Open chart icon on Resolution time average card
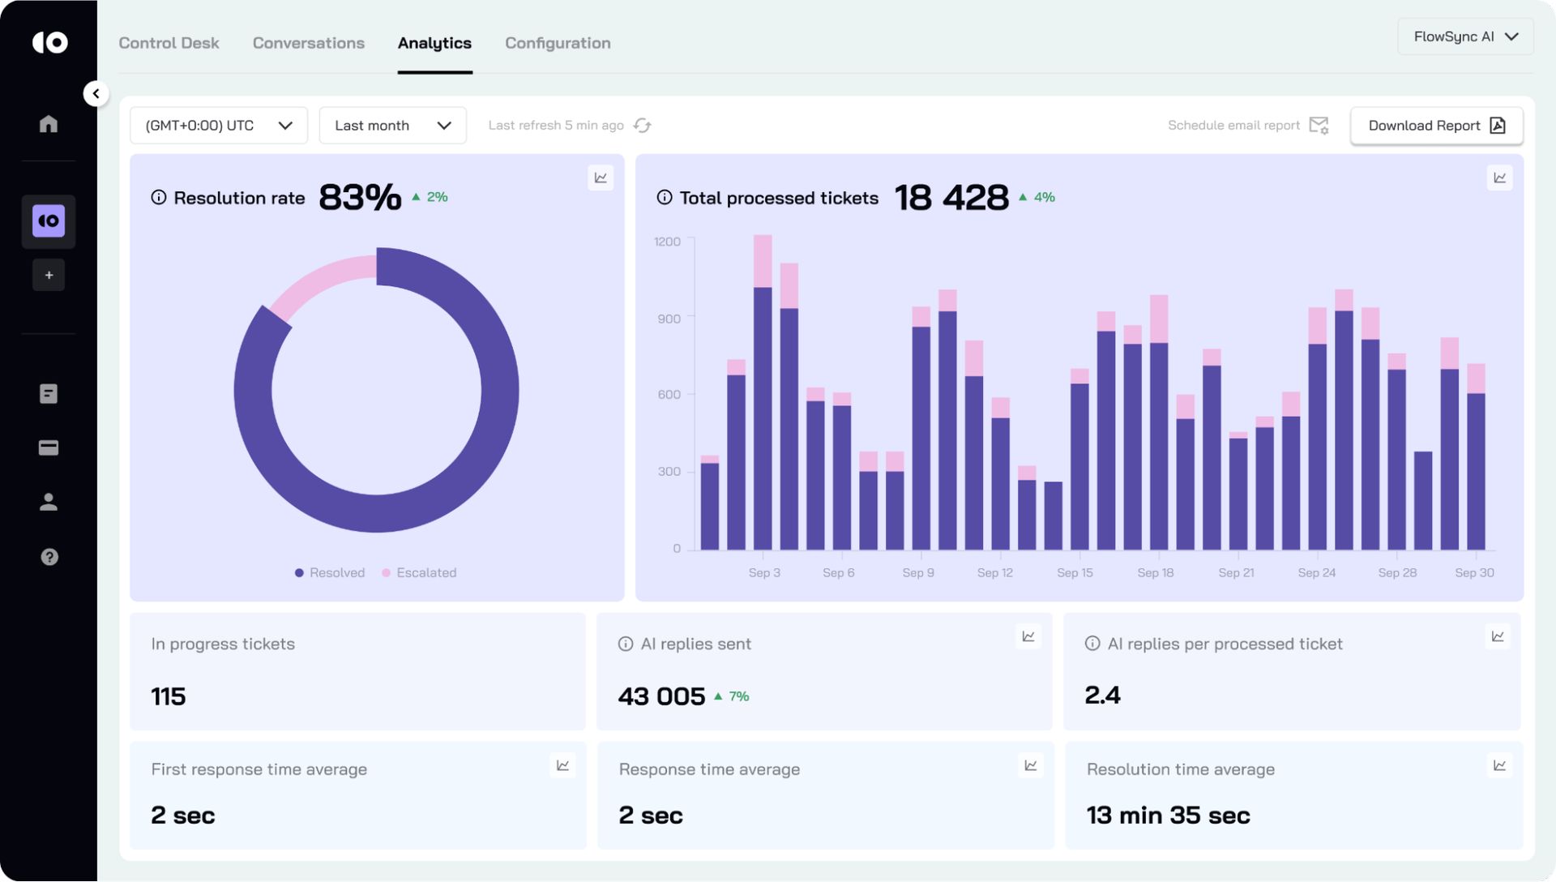This screenshot has height=882, width=1556. point(1500,765)
